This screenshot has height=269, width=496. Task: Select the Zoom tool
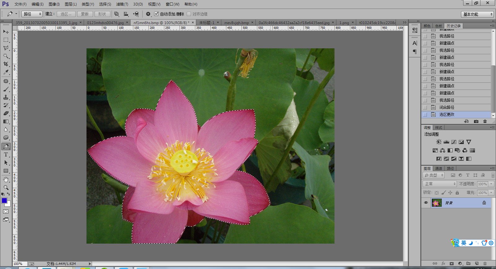[6, 187]
